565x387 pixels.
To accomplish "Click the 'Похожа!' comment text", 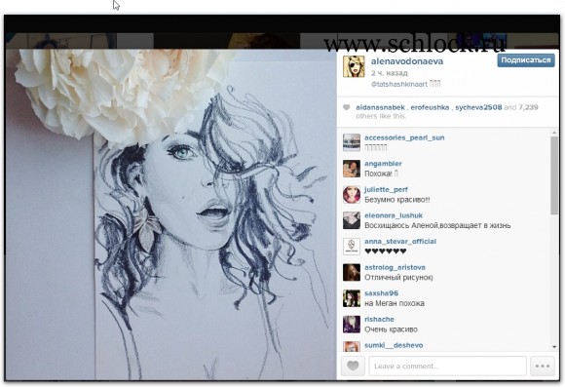I will point(378,174).
